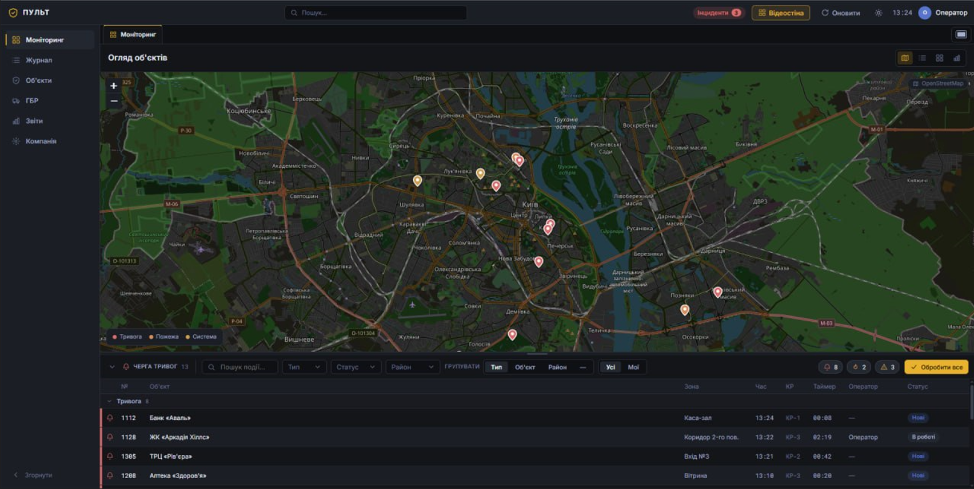Show only Мої alarms
The width and height of the screenshot is (974, 489).
(x=633, y=367)
